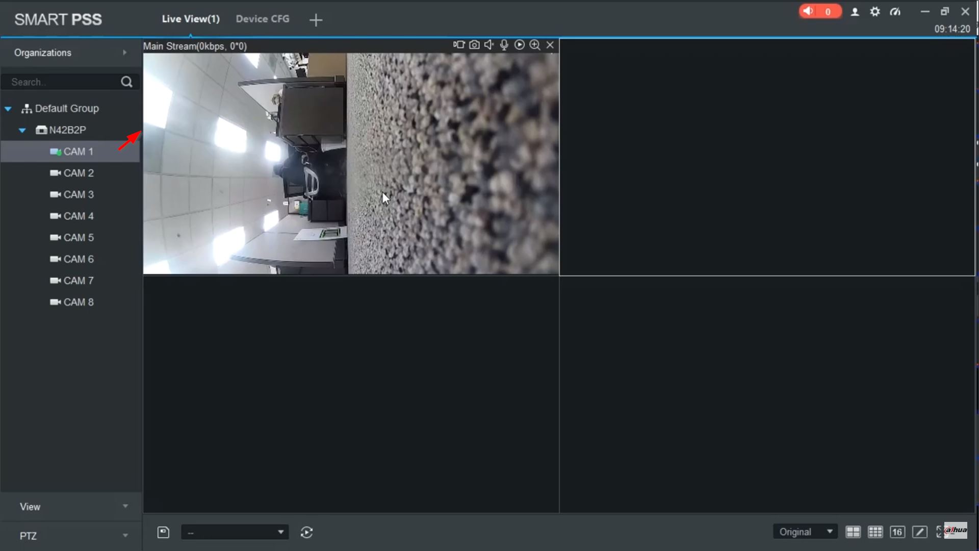Click the refresh tour icon
Viewport: 979px width, 551px height.
[306, 533]
